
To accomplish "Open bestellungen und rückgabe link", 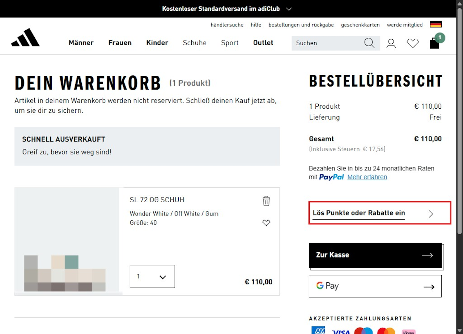I will (x=301, y=25).
